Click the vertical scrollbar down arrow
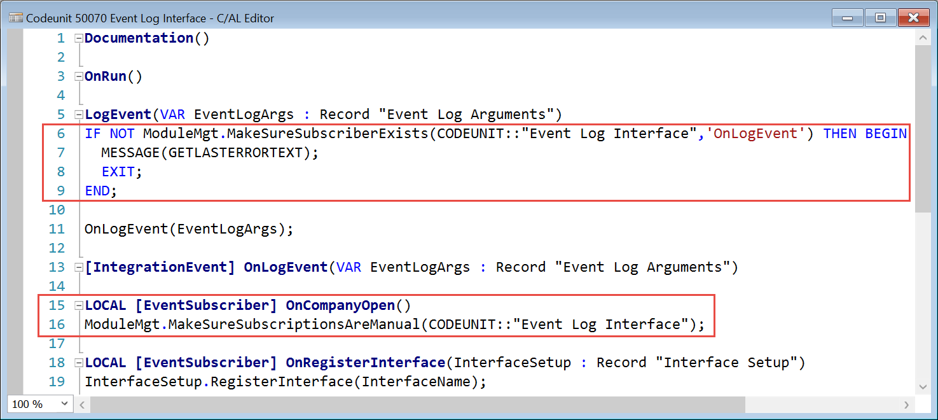 [922, 386]
